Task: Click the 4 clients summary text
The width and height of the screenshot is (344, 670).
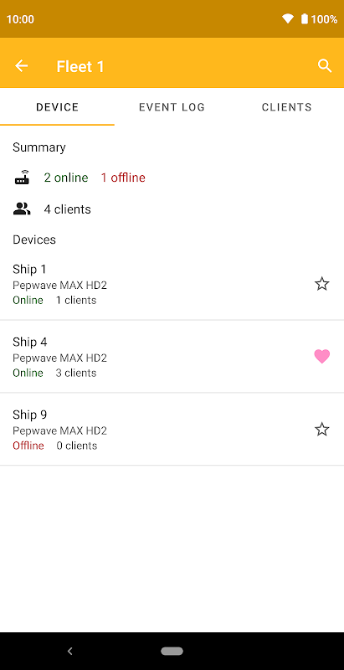Action: [x=68, y=209]
